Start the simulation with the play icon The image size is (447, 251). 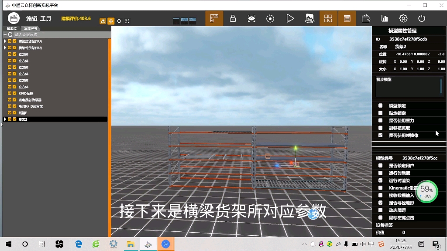[289, 18]
